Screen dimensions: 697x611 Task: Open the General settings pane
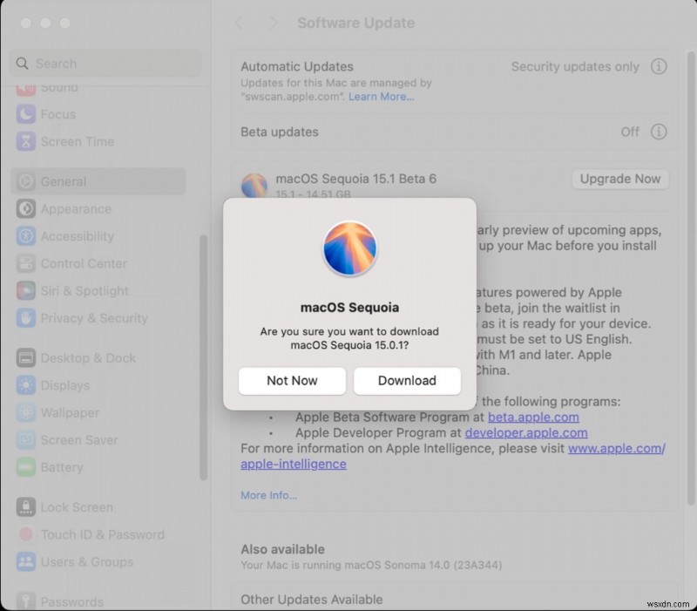pyautogui.click(x=98, y=181)
